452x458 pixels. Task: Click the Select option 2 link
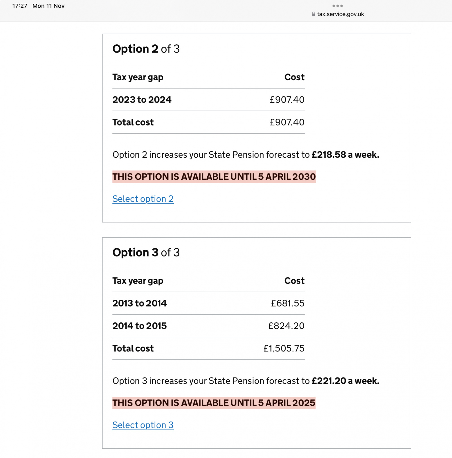143,199
